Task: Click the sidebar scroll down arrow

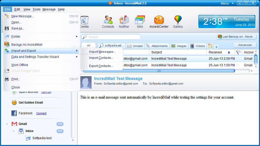Action: coord(73,140)
